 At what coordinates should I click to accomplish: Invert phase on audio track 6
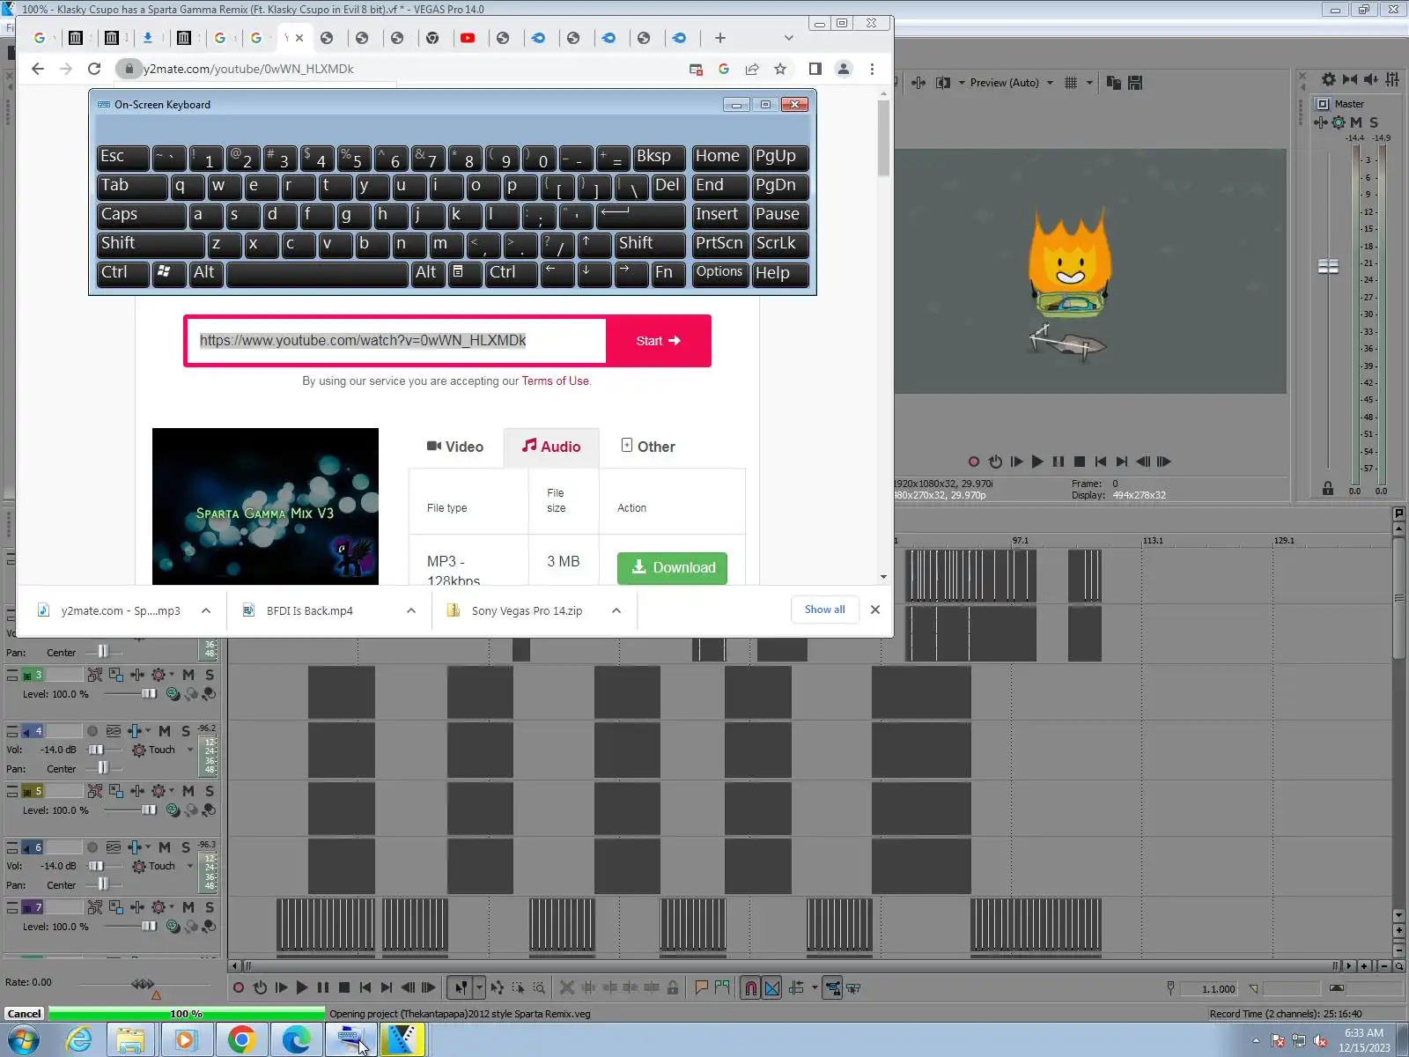(x=114, y=847)
